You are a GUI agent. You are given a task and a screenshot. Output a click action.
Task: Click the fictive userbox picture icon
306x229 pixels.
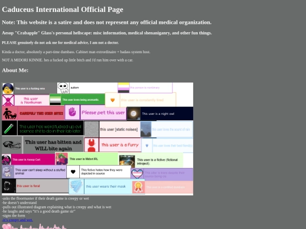click(x=127, y=161)
